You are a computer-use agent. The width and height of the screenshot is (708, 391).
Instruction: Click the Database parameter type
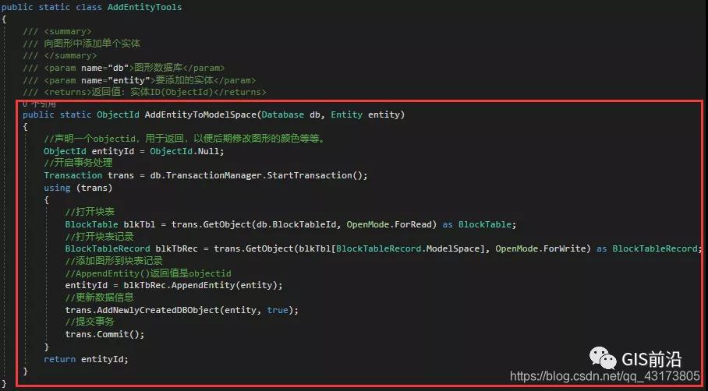[283, 114]
